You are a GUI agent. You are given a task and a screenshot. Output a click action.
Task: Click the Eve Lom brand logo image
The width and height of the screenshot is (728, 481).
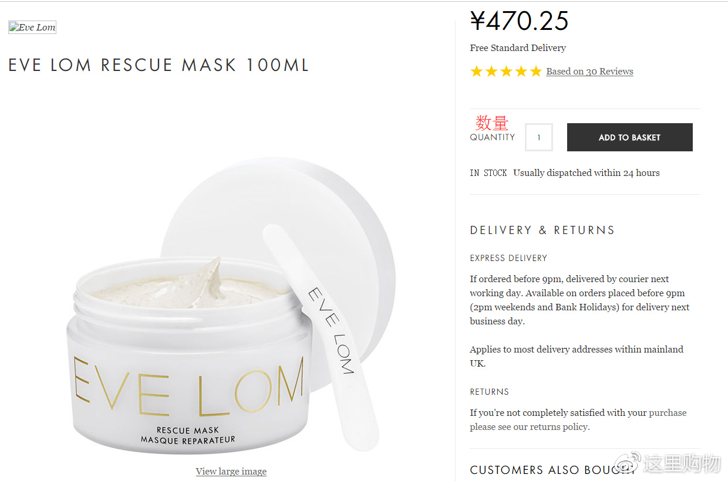(x=32, y=27)
